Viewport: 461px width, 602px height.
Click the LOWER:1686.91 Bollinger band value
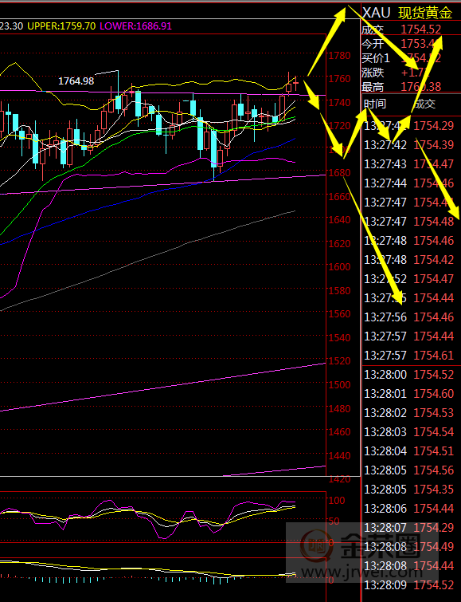click(x=136, y=26)
